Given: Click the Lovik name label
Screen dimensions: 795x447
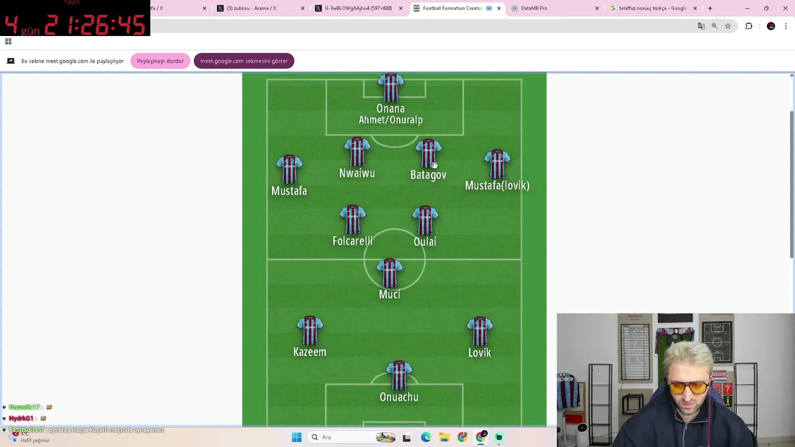Looking at the screenshot, I should (479, 353).
